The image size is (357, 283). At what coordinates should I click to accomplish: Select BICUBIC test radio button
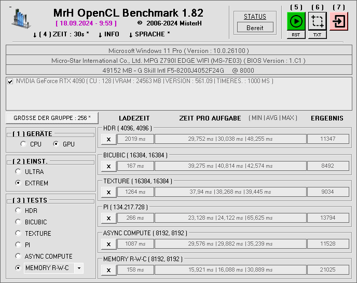(18, 222)
